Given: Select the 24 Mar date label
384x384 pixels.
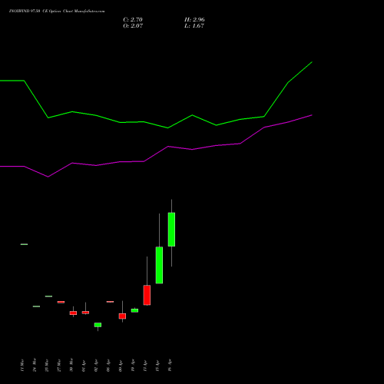Looking at the screenshot, I should pyautogui.click(x=35, y=365).
